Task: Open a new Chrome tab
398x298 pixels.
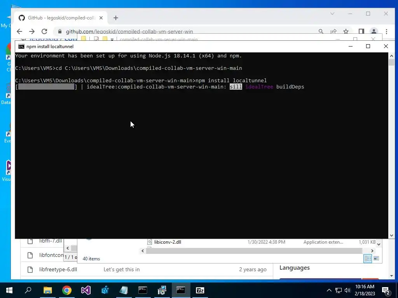Action: [116, 18]
